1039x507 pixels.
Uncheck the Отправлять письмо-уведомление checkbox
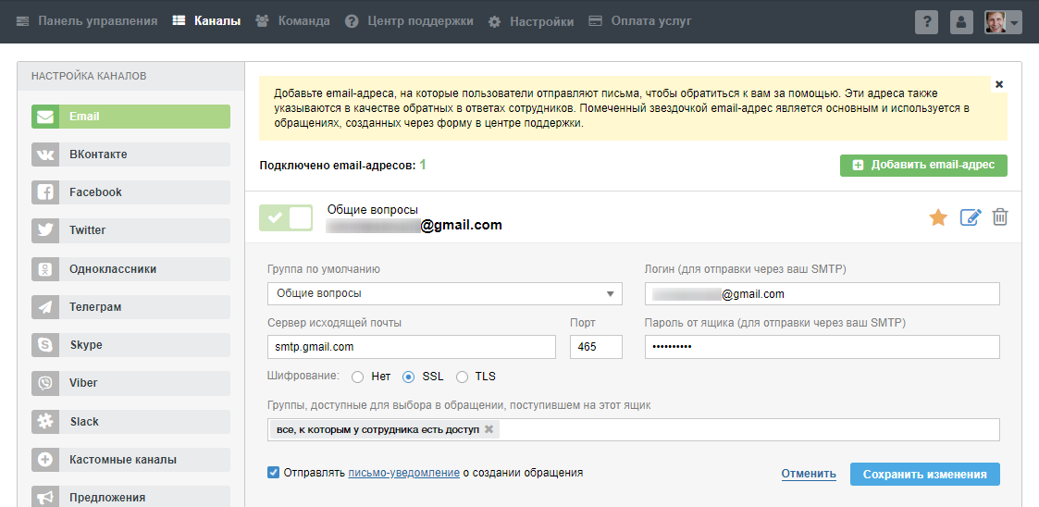coord(274,473)
